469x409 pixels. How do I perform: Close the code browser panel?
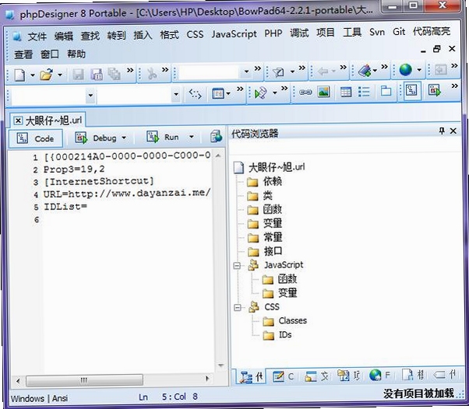453,131
